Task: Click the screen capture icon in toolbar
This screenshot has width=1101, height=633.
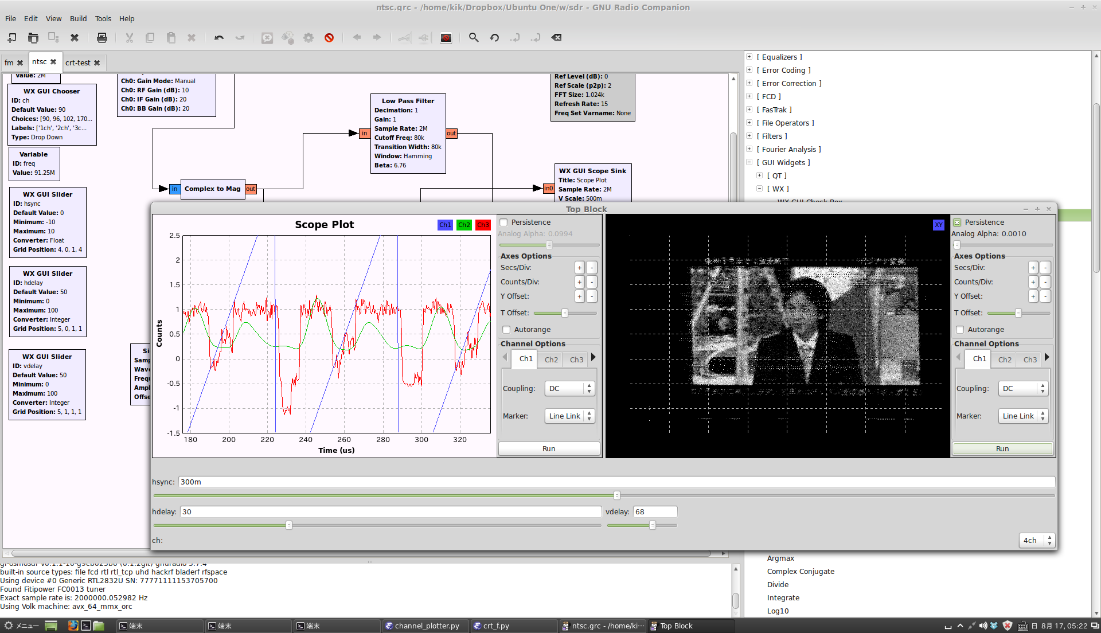Action: pyautogui.click(x=446, y=38)
